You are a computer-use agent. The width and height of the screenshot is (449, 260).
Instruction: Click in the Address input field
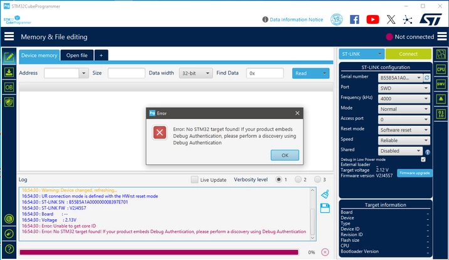click(x=61, y=73)
